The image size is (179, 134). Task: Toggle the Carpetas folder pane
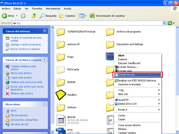67,16
